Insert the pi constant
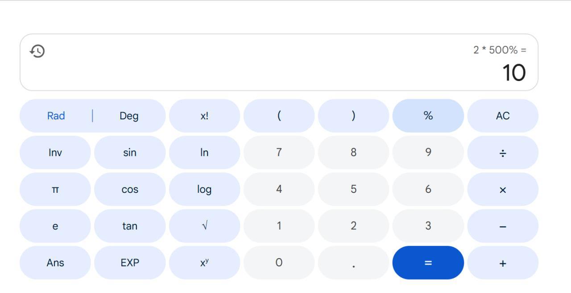 (55, 190)
